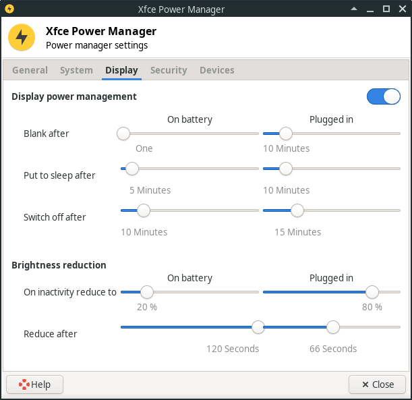Go to the Security tab

click(169, 70)
